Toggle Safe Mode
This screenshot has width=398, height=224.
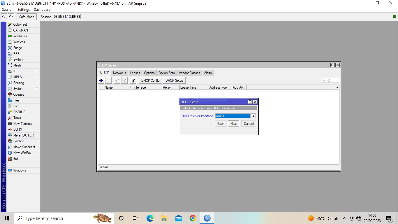(x=27, y=17)
